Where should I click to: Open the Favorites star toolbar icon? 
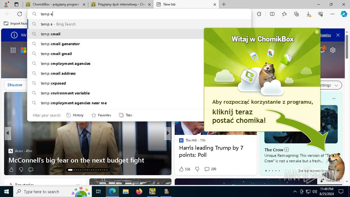[x=284, y=14]
